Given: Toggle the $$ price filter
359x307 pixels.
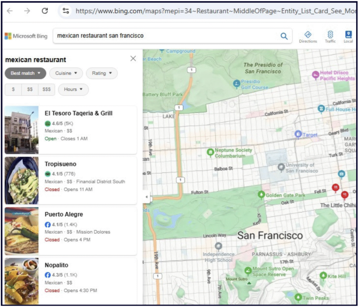Looking at the screenshot, I should point(30,89).
